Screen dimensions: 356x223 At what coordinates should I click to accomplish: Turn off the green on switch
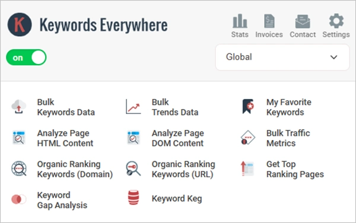coord(26,58)
